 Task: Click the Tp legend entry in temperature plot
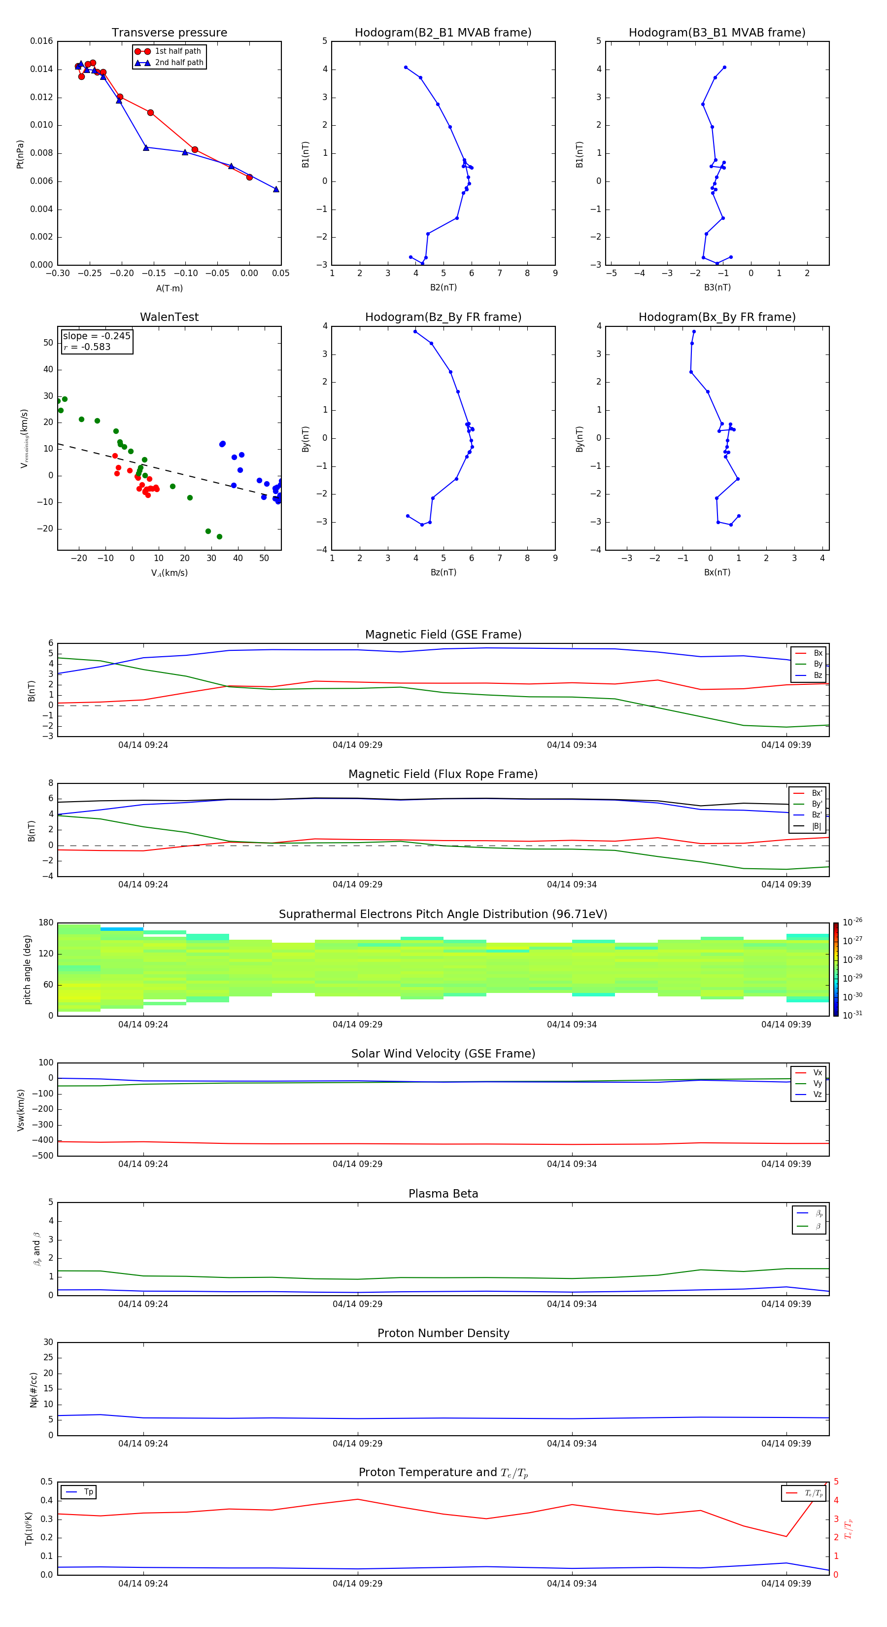coord(80,1492)
